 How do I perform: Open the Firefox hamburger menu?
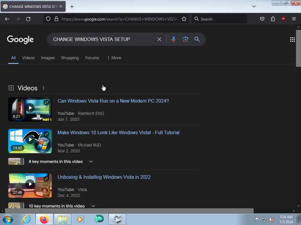[x=294, y=19]
